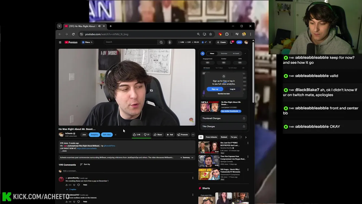Click the Acheeto channel name

[69, 133]
